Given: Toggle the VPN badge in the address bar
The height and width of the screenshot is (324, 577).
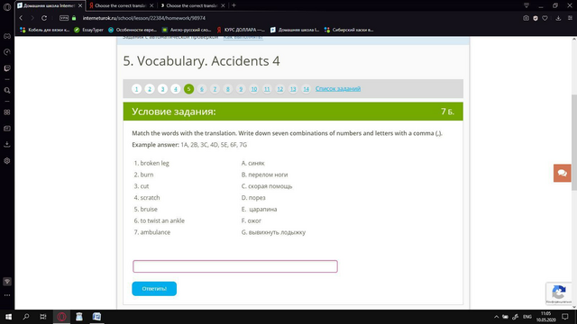Looking at the screenshot, I should pos(64,18).
